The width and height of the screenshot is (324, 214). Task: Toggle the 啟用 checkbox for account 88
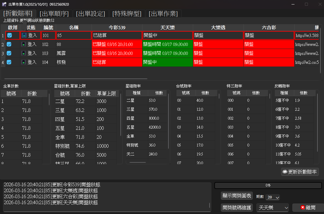click(9, 44)
